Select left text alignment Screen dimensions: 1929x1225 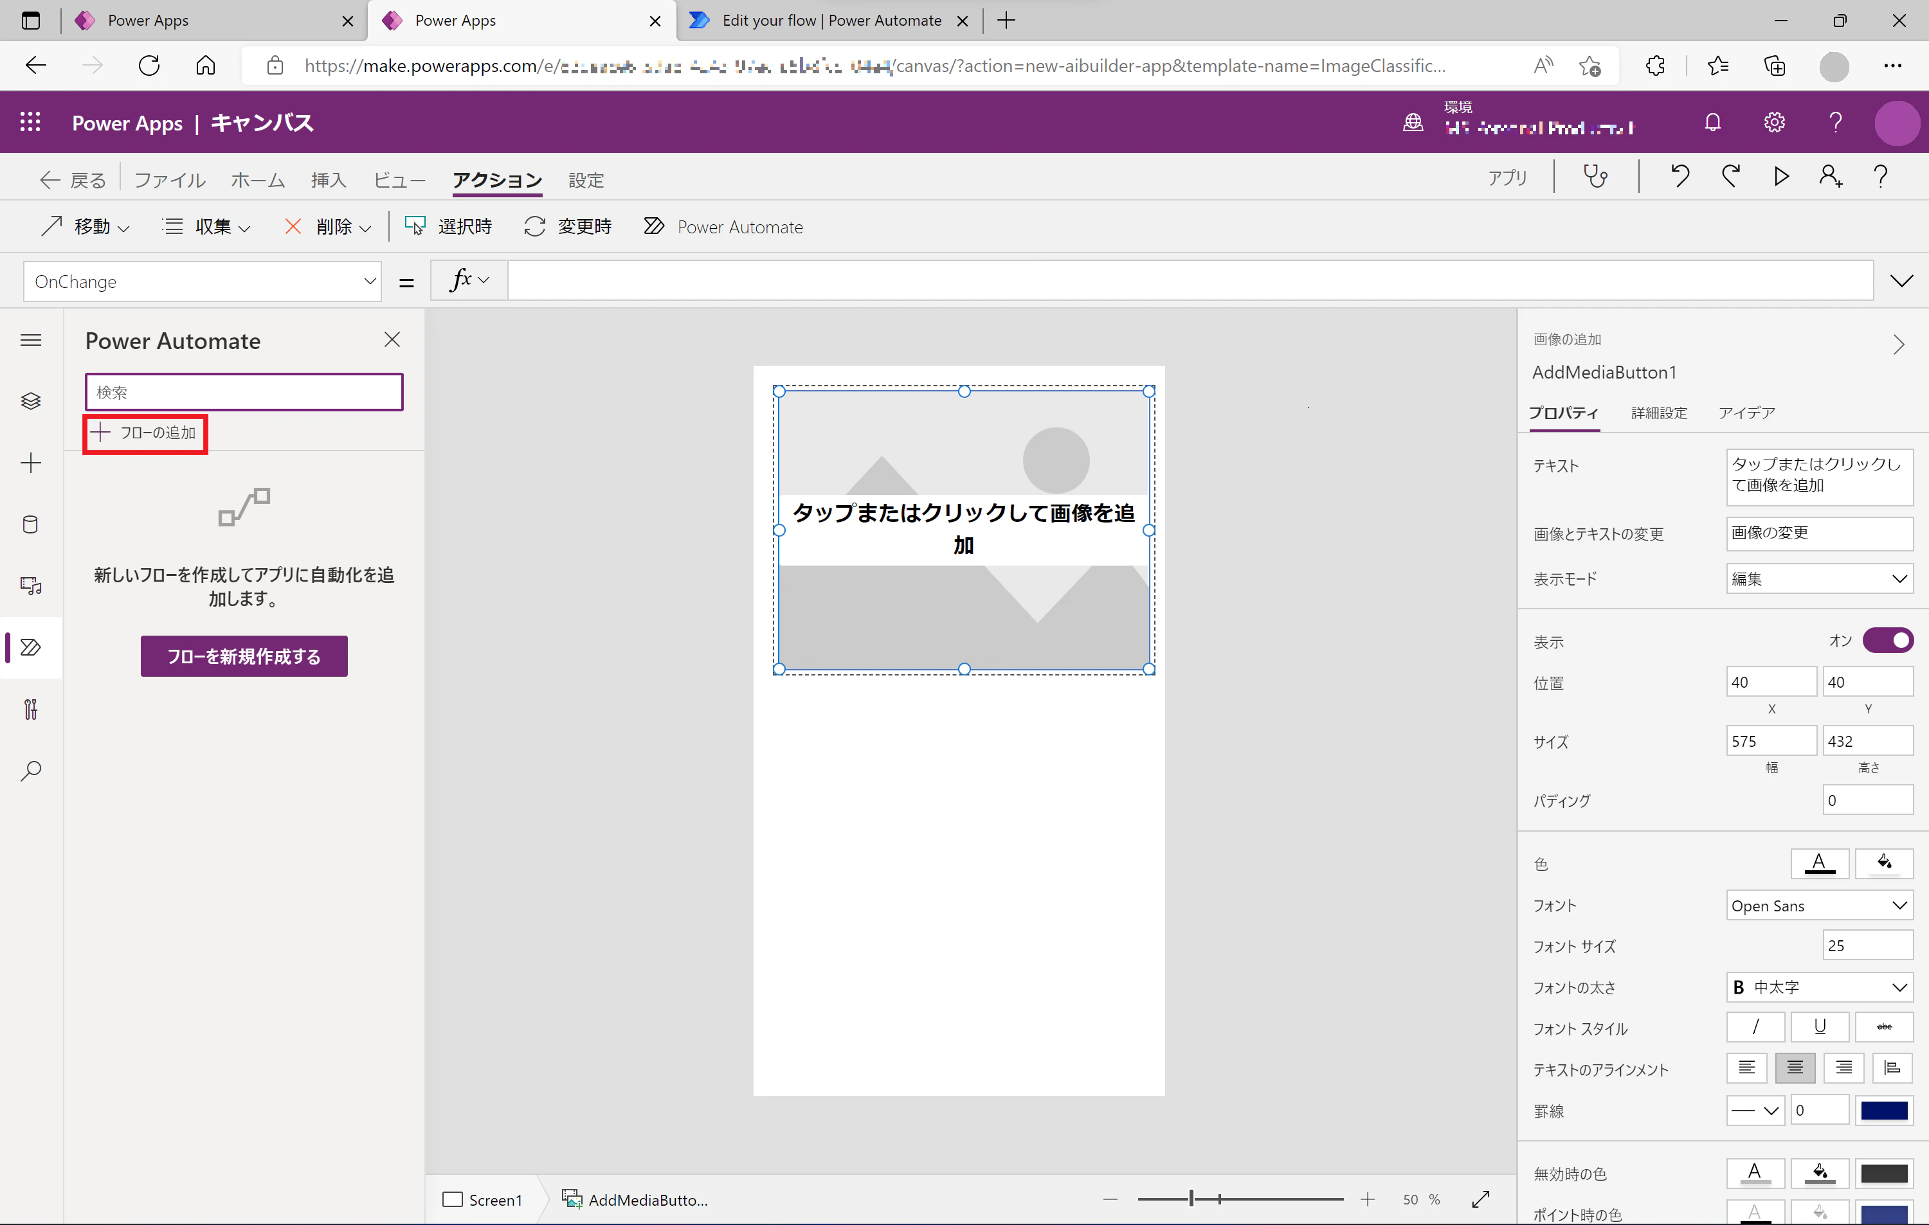pos(1746,1068)
